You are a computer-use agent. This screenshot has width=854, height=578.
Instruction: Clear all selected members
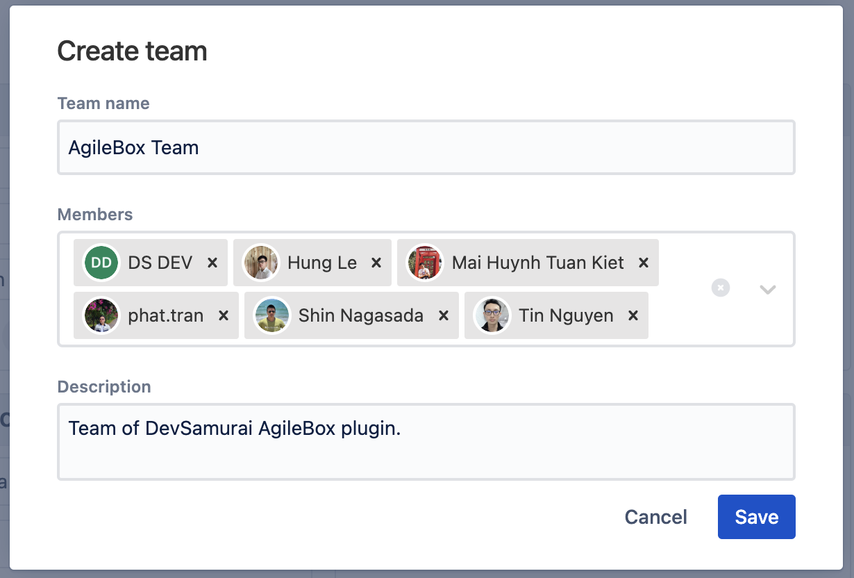[x=721, y=288]
